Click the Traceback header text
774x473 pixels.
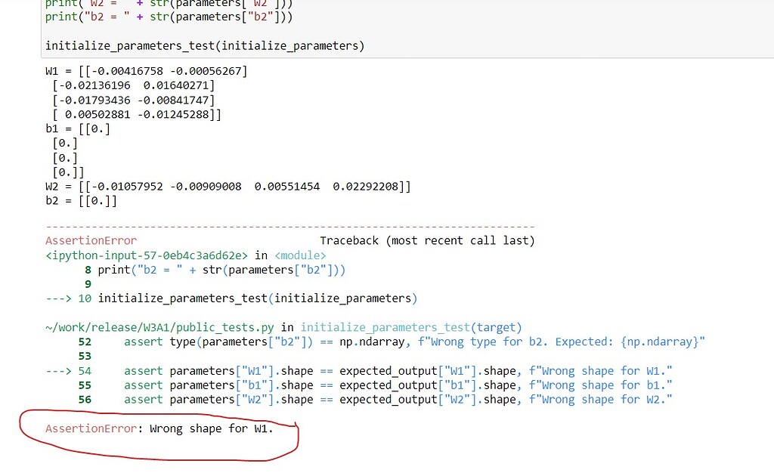tap(426, 240)
